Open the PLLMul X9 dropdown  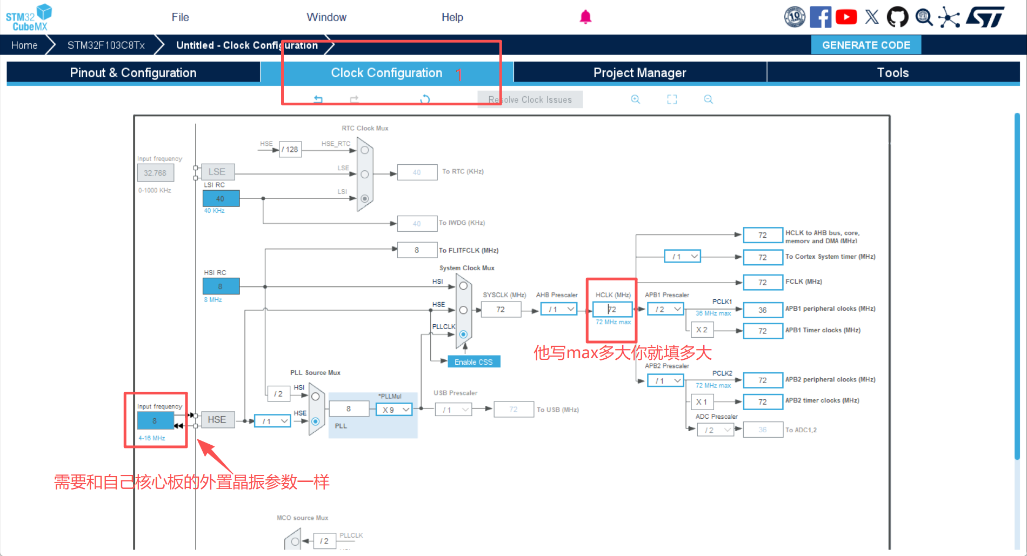click(394, 410)
